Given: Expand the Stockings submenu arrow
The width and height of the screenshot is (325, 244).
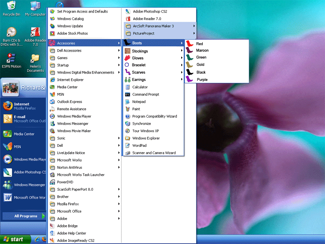Looking at the screenshot, I should pos(182,50).
